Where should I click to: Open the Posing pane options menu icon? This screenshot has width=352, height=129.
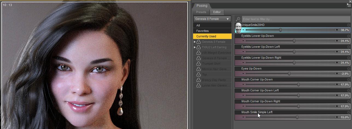tap(349, 5)
